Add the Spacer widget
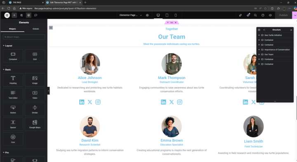Screen dimensions: 297x162 (13, 124)
